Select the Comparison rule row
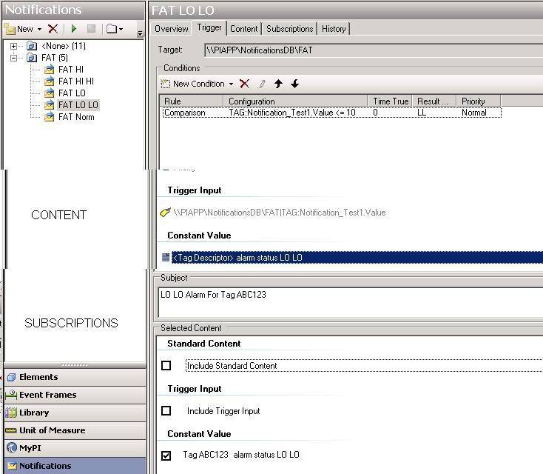This screenshot has height=474, width=543. [x=331, y=113]
